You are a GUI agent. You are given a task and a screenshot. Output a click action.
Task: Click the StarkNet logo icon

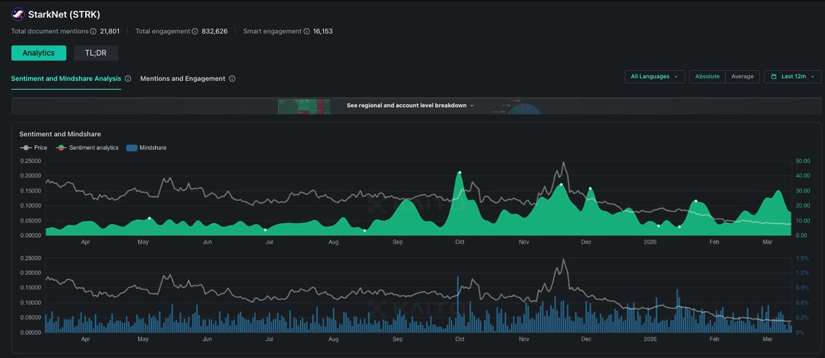18,14
